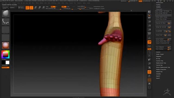
Task: Expand the Polypaint sub-palette
Action: pyautogui.click(x=159, y=56)
